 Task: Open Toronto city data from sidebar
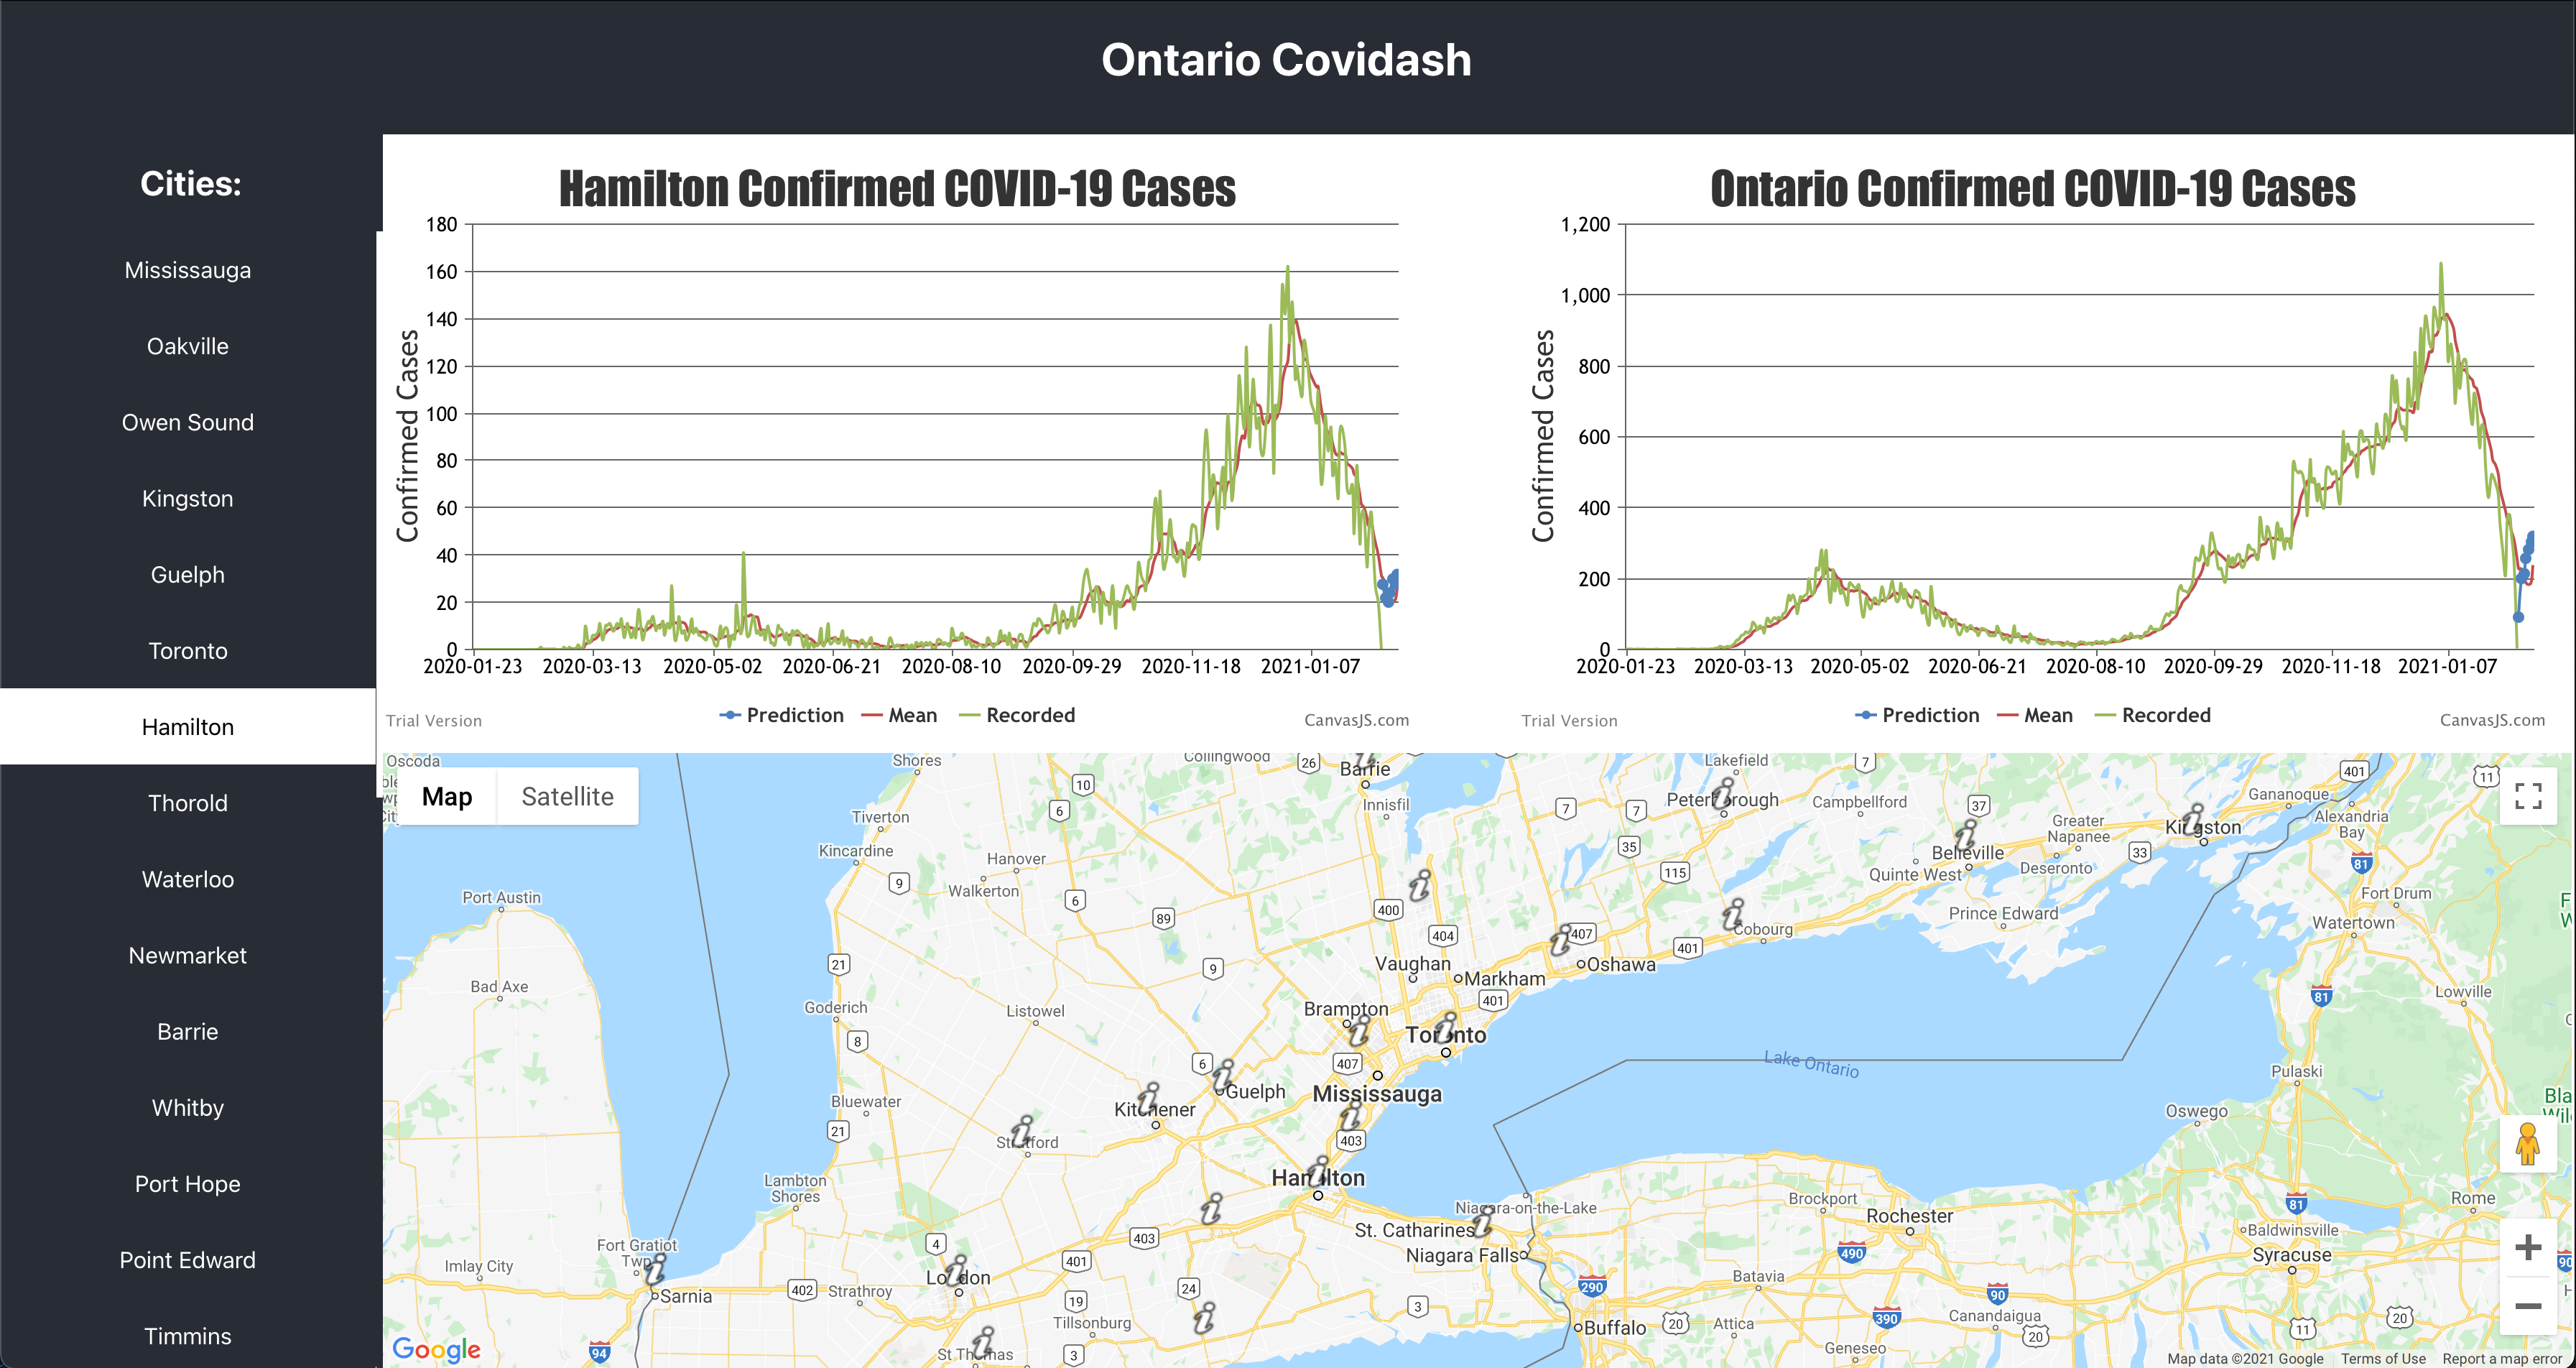(188, 651)
